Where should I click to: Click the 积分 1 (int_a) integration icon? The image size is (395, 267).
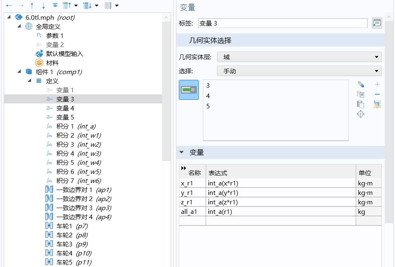49,126
